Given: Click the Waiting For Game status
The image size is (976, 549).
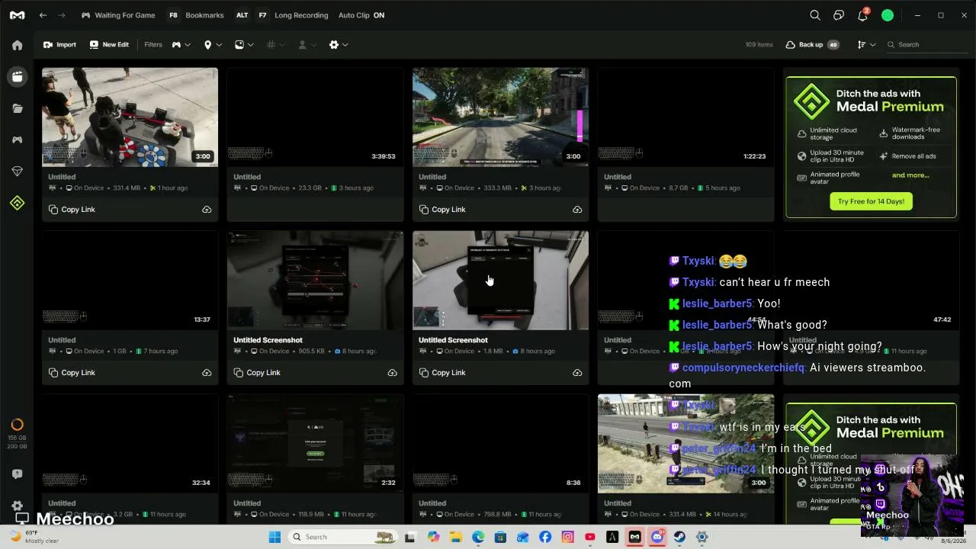Looking at the screenshot, I should pos(118,15).
